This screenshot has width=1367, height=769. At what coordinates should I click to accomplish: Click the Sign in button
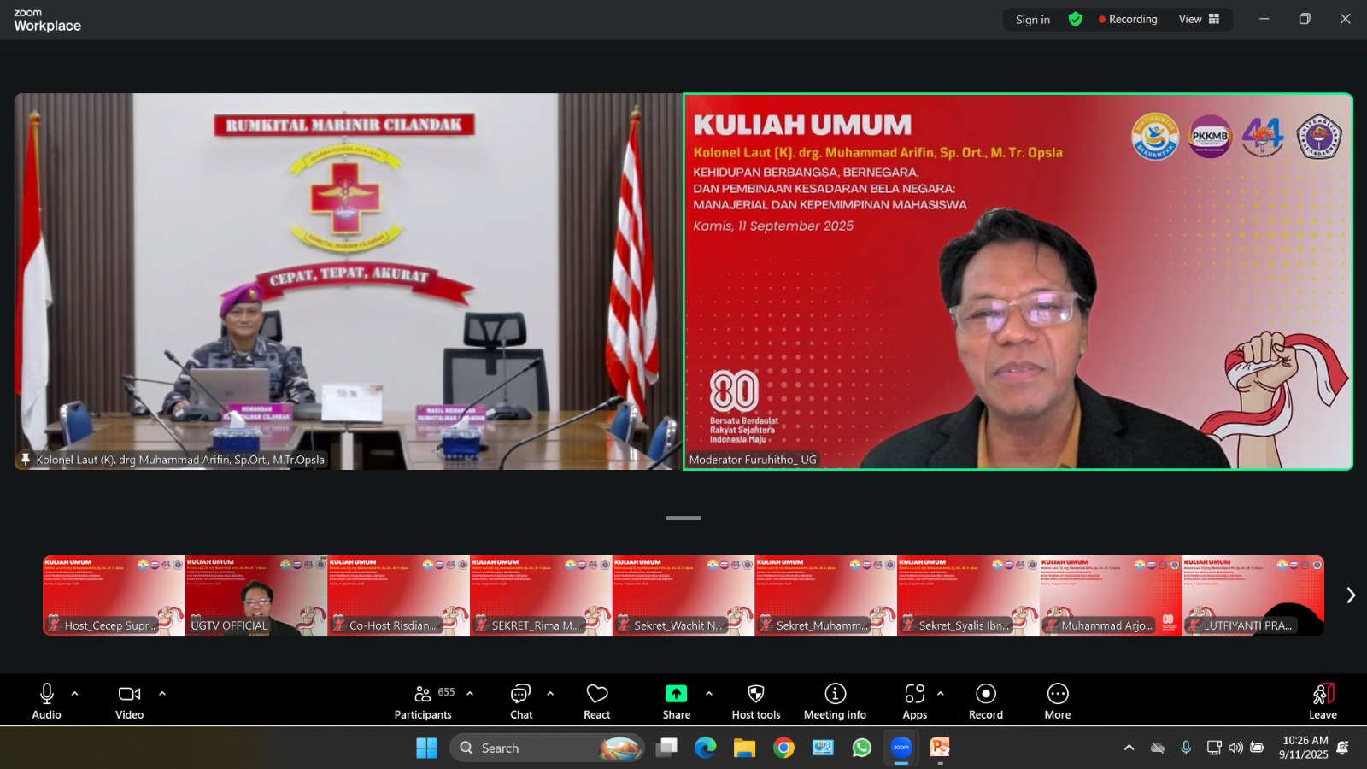1032,20
